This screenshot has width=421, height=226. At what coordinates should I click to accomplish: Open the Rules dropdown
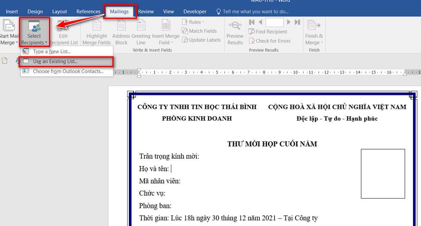193,22
